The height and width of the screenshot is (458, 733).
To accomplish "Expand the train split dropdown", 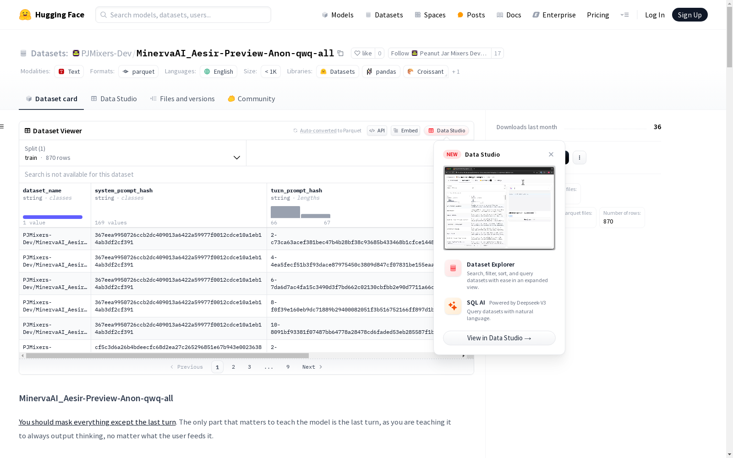I will pos(132,153).
